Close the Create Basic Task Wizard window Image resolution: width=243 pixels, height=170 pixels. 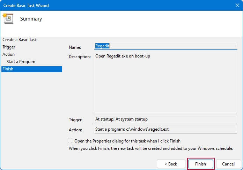pyautogui.click(x=237, y=6)
